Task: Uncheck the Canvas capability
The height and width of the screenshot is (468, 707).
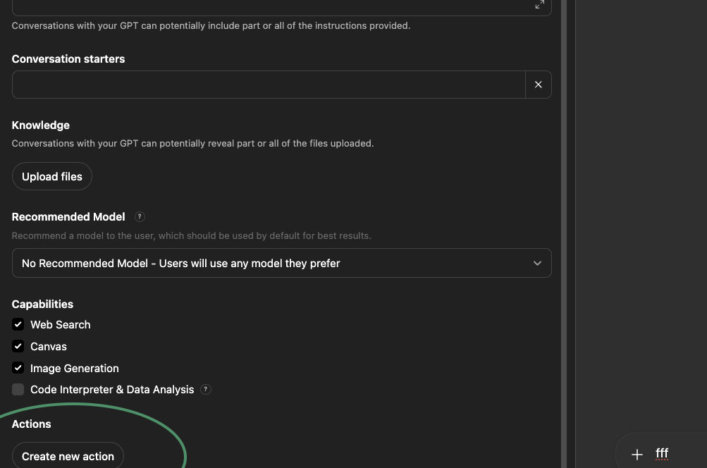Action: pyautogui.click(x=18, y=346)
